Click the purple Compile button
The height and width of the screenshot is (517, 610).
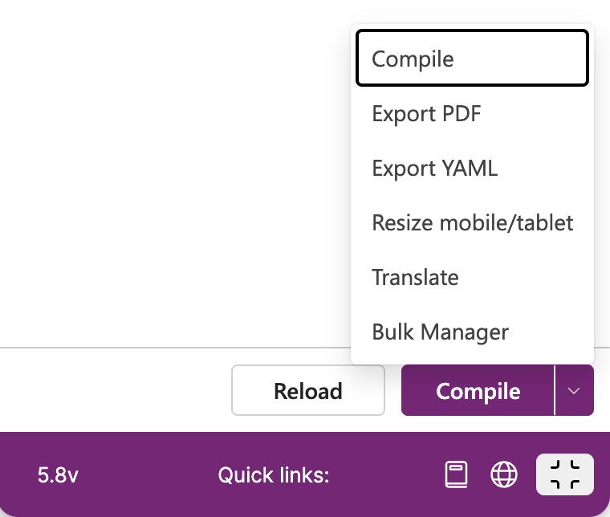pos(478,391)
